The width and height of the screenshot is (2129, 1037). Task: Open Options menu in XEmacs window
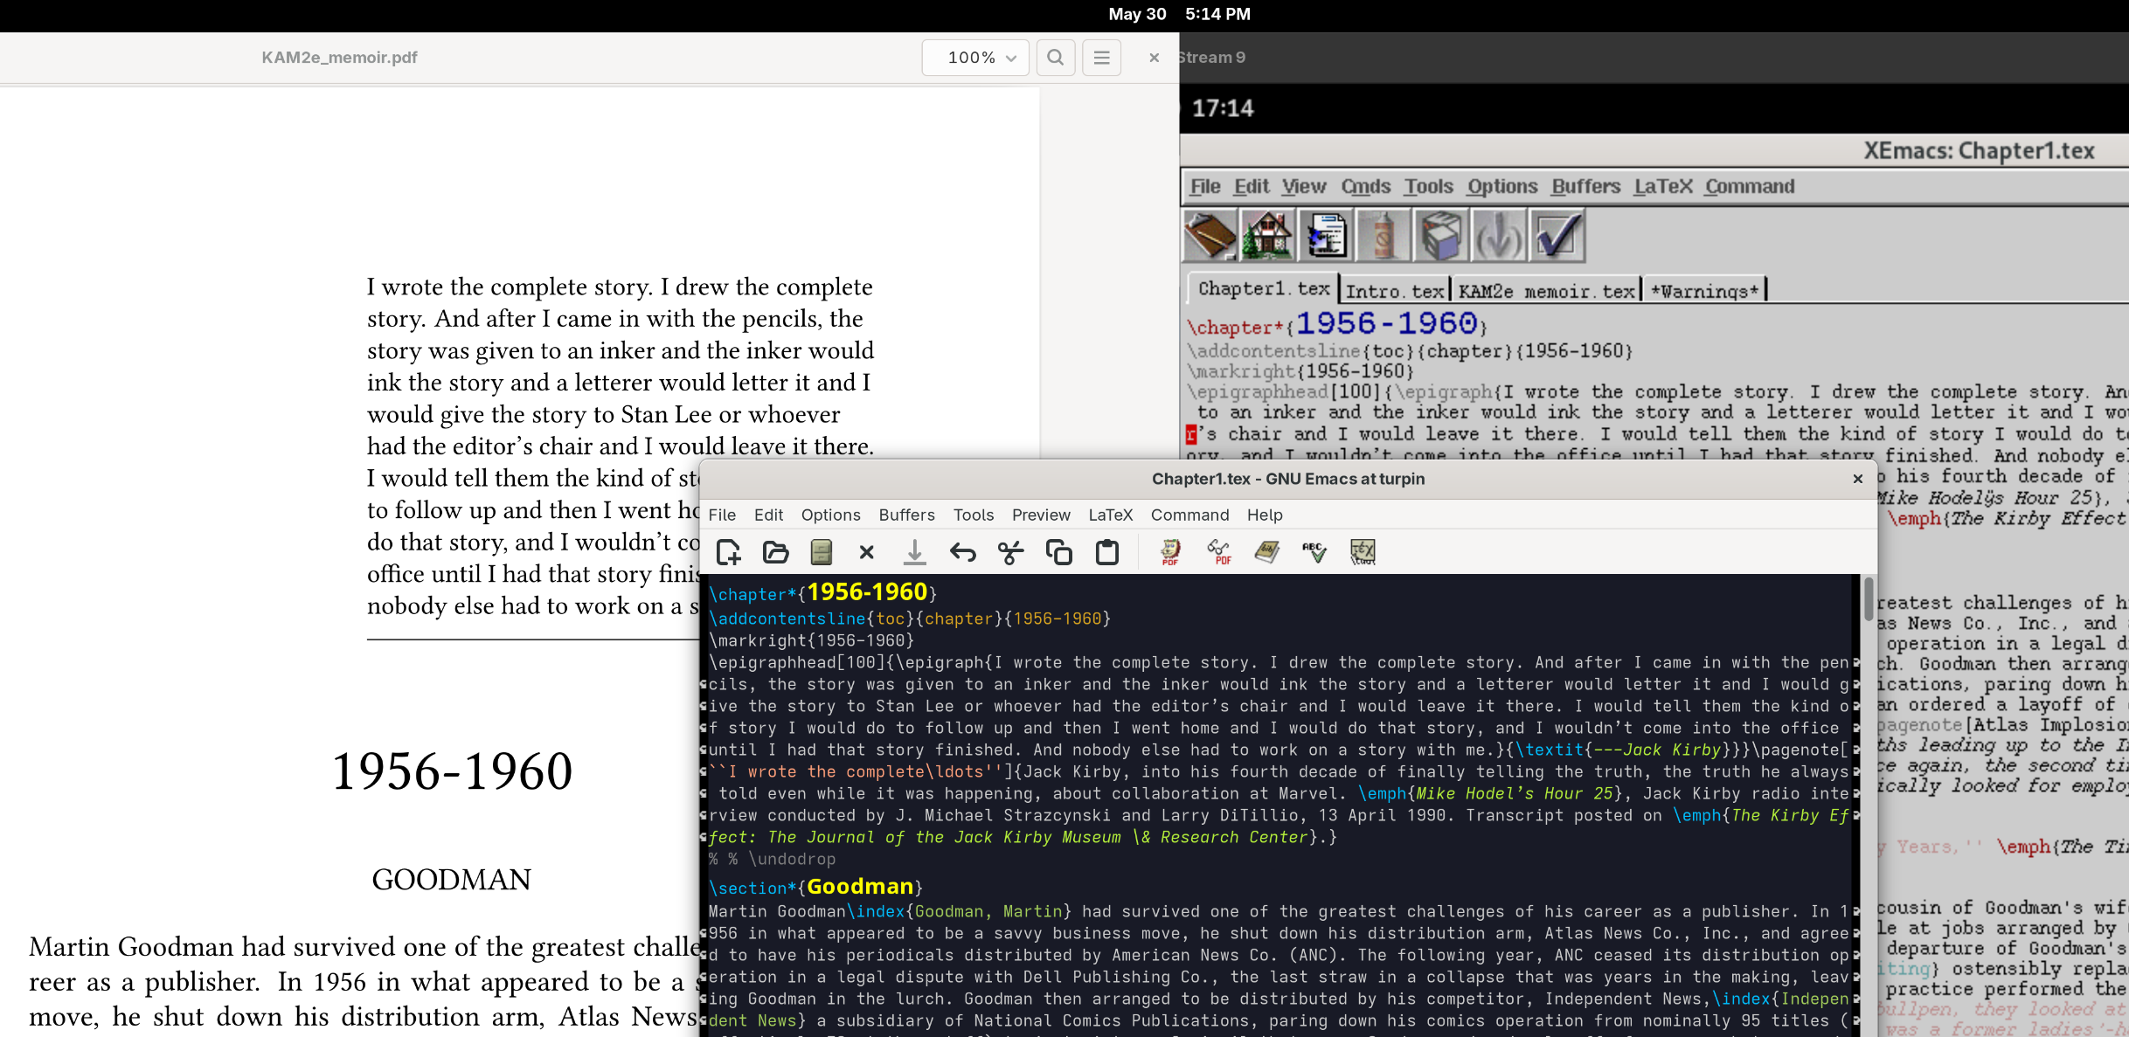pyautogui.click(x=1502, y=186)
